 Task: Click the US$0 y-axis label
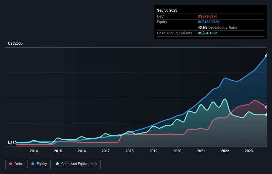click(x=12, y=143)
